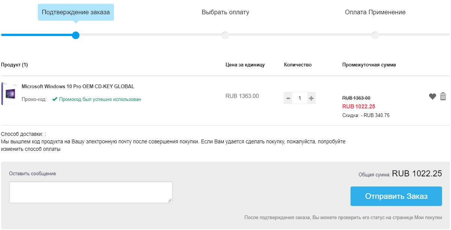This screenshot has width=451, height=230.
Task: Click the Общая сумма RUB 1022.25 amount
Action: [417, 174]
